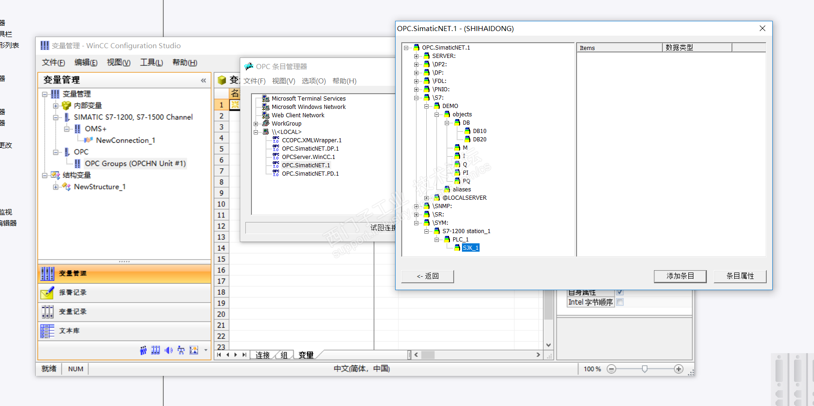Click the horizontal scrollbar thumb under the grid
Image resolution: width=814 pixels, height=406 pixels.
(428, 355)
